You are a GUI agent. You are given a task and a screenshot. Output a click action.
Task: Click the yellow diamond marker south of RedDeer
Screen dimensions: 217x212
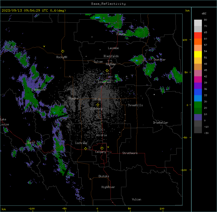(x=107, y=71)
